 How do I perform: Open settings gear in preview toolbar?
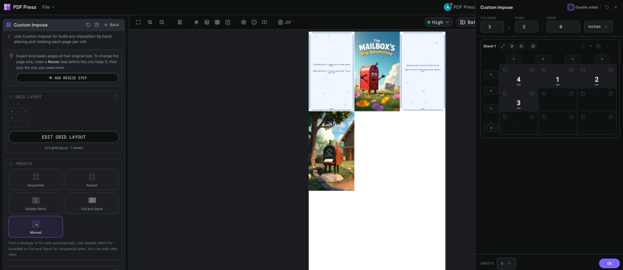(x=243, y=22)
